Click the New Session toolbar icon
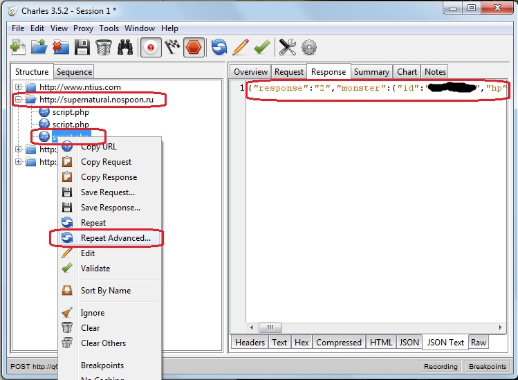This screenshot has height=380, width=518. tap(17, 47)
